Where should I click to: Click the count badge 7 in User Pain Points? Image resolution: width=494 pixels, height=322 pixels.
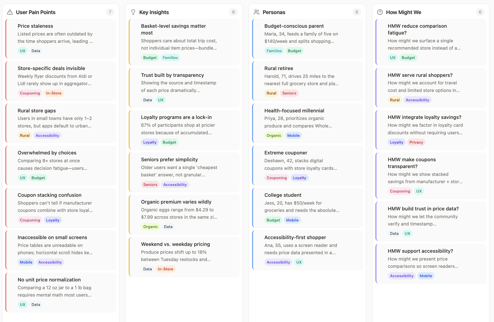coord(110,12)
